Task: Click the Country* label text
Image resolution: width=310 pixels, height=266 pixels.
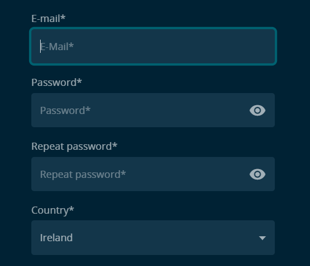Action: pyautogui.click(x=53, y=210)
